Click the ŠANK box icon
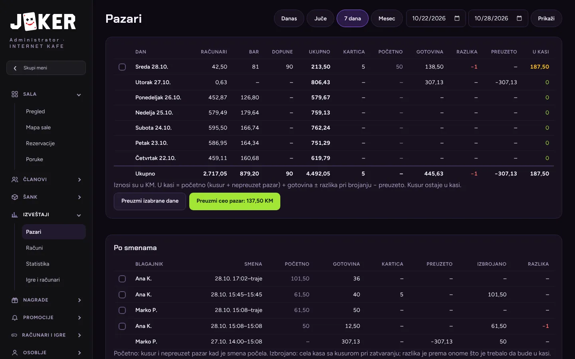 pos(15,197)
